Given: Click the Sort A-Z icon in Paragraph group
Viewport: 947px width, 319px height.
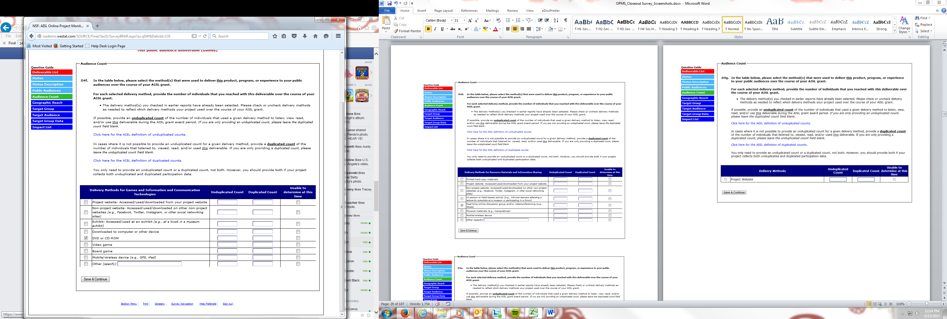Looking at the screenshot, I should 556,21.
